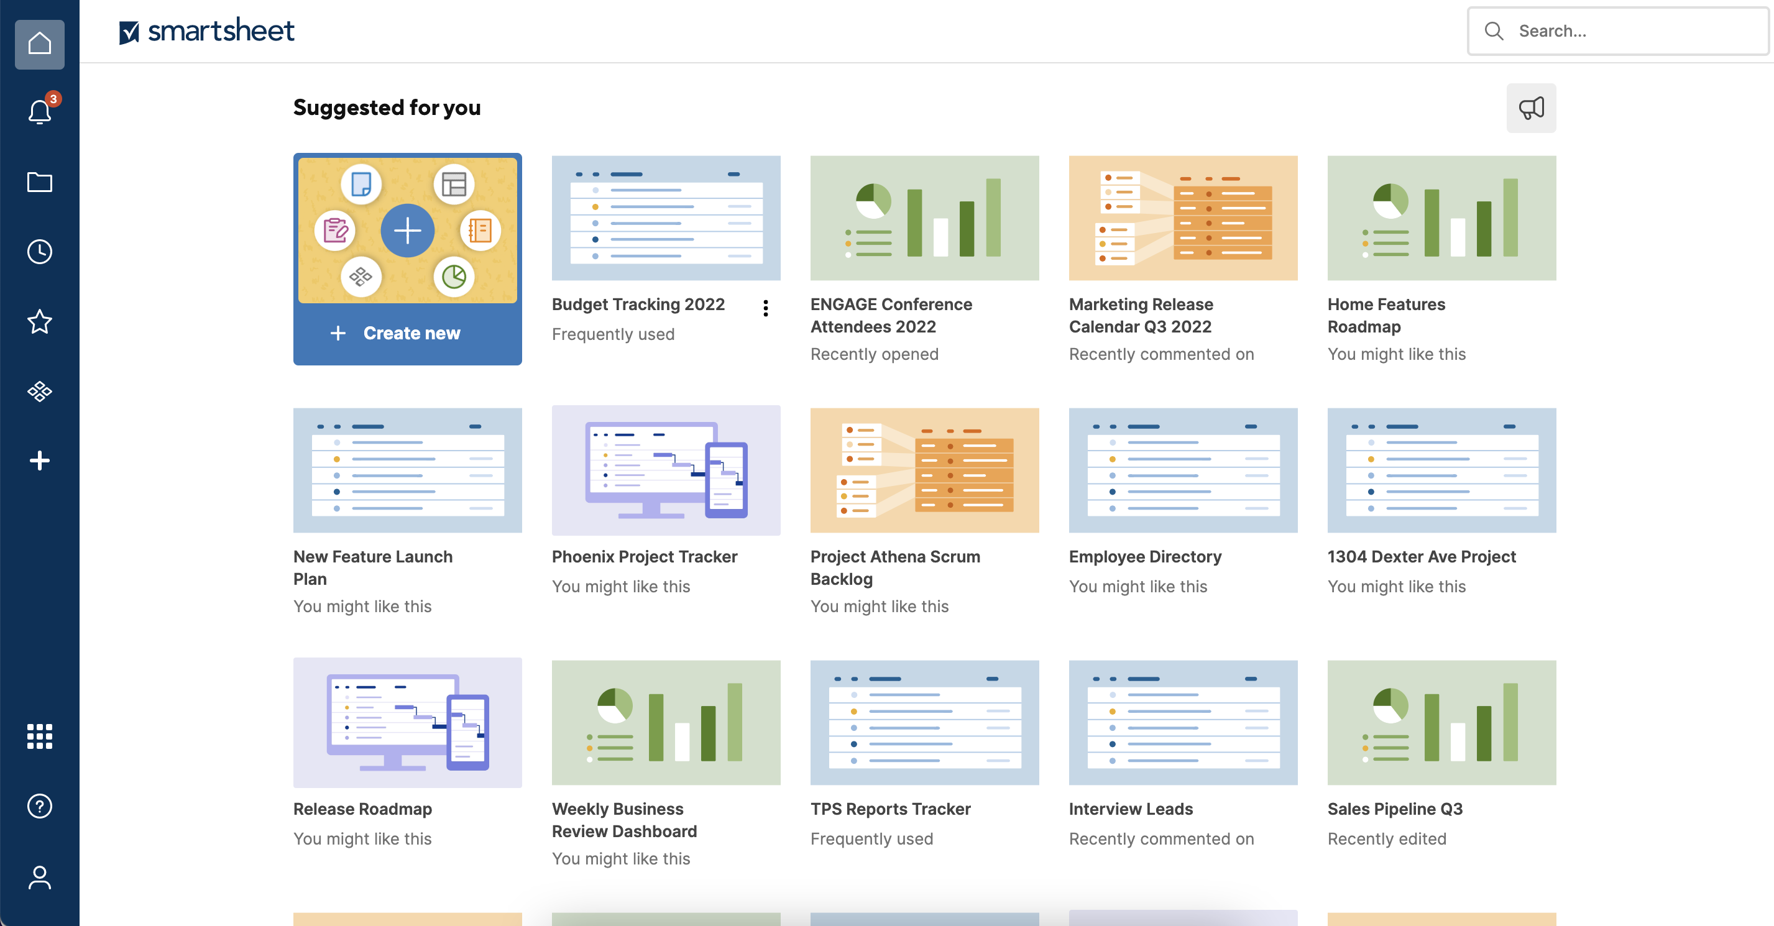
Task: Open notifications bell with 3 badge
Action: (40, 109)
